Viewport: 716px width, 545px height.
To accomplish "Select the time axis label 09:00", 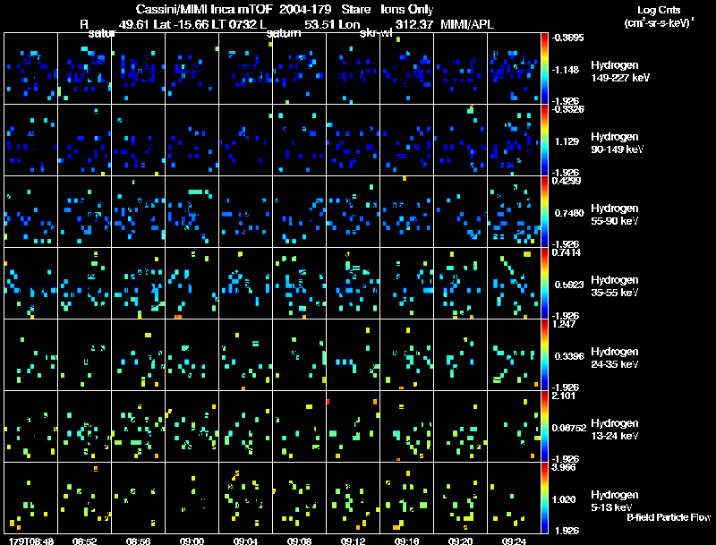I will point(192,541).
